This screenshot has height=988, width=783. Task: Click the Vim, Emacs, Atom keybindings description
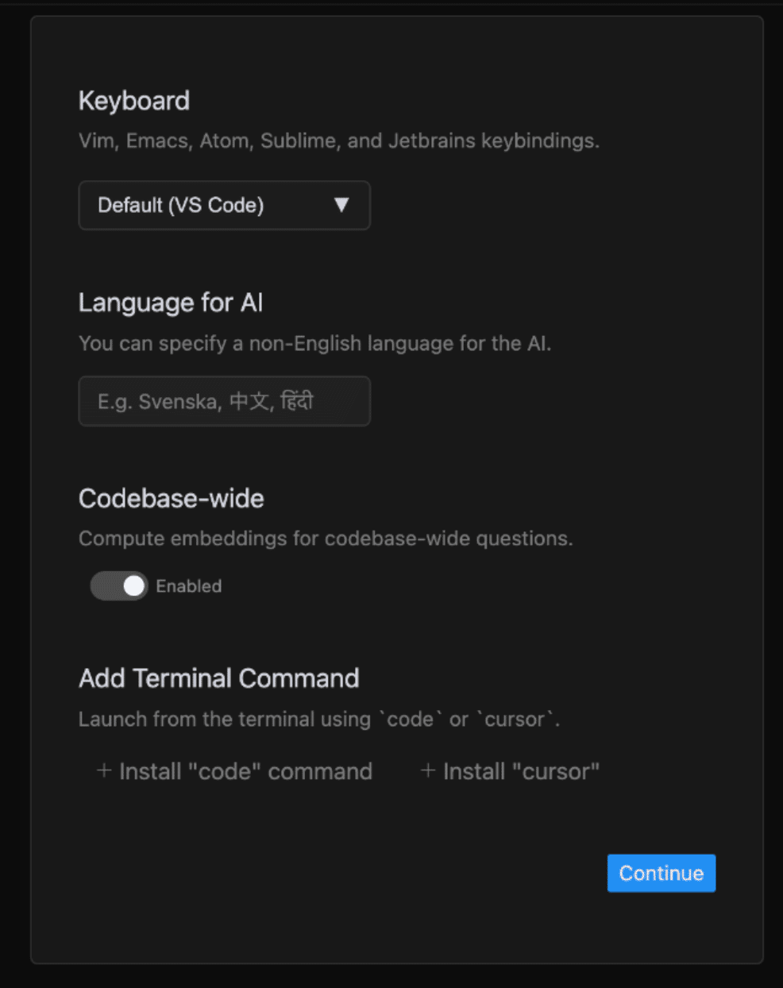click(339, 141)
